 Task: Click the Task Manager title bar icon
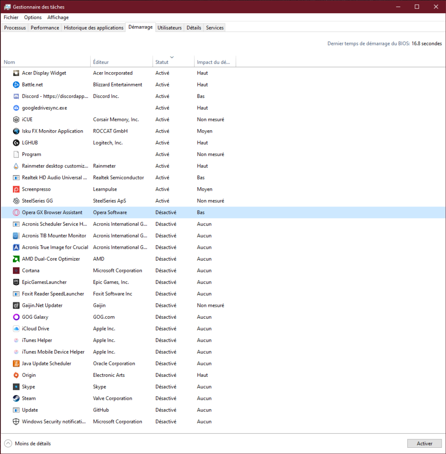pos(7,7)
